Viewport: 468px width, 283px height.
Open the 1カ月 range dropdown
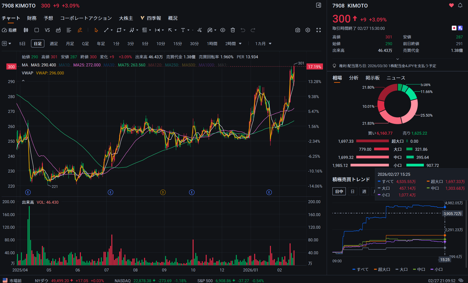263,43
